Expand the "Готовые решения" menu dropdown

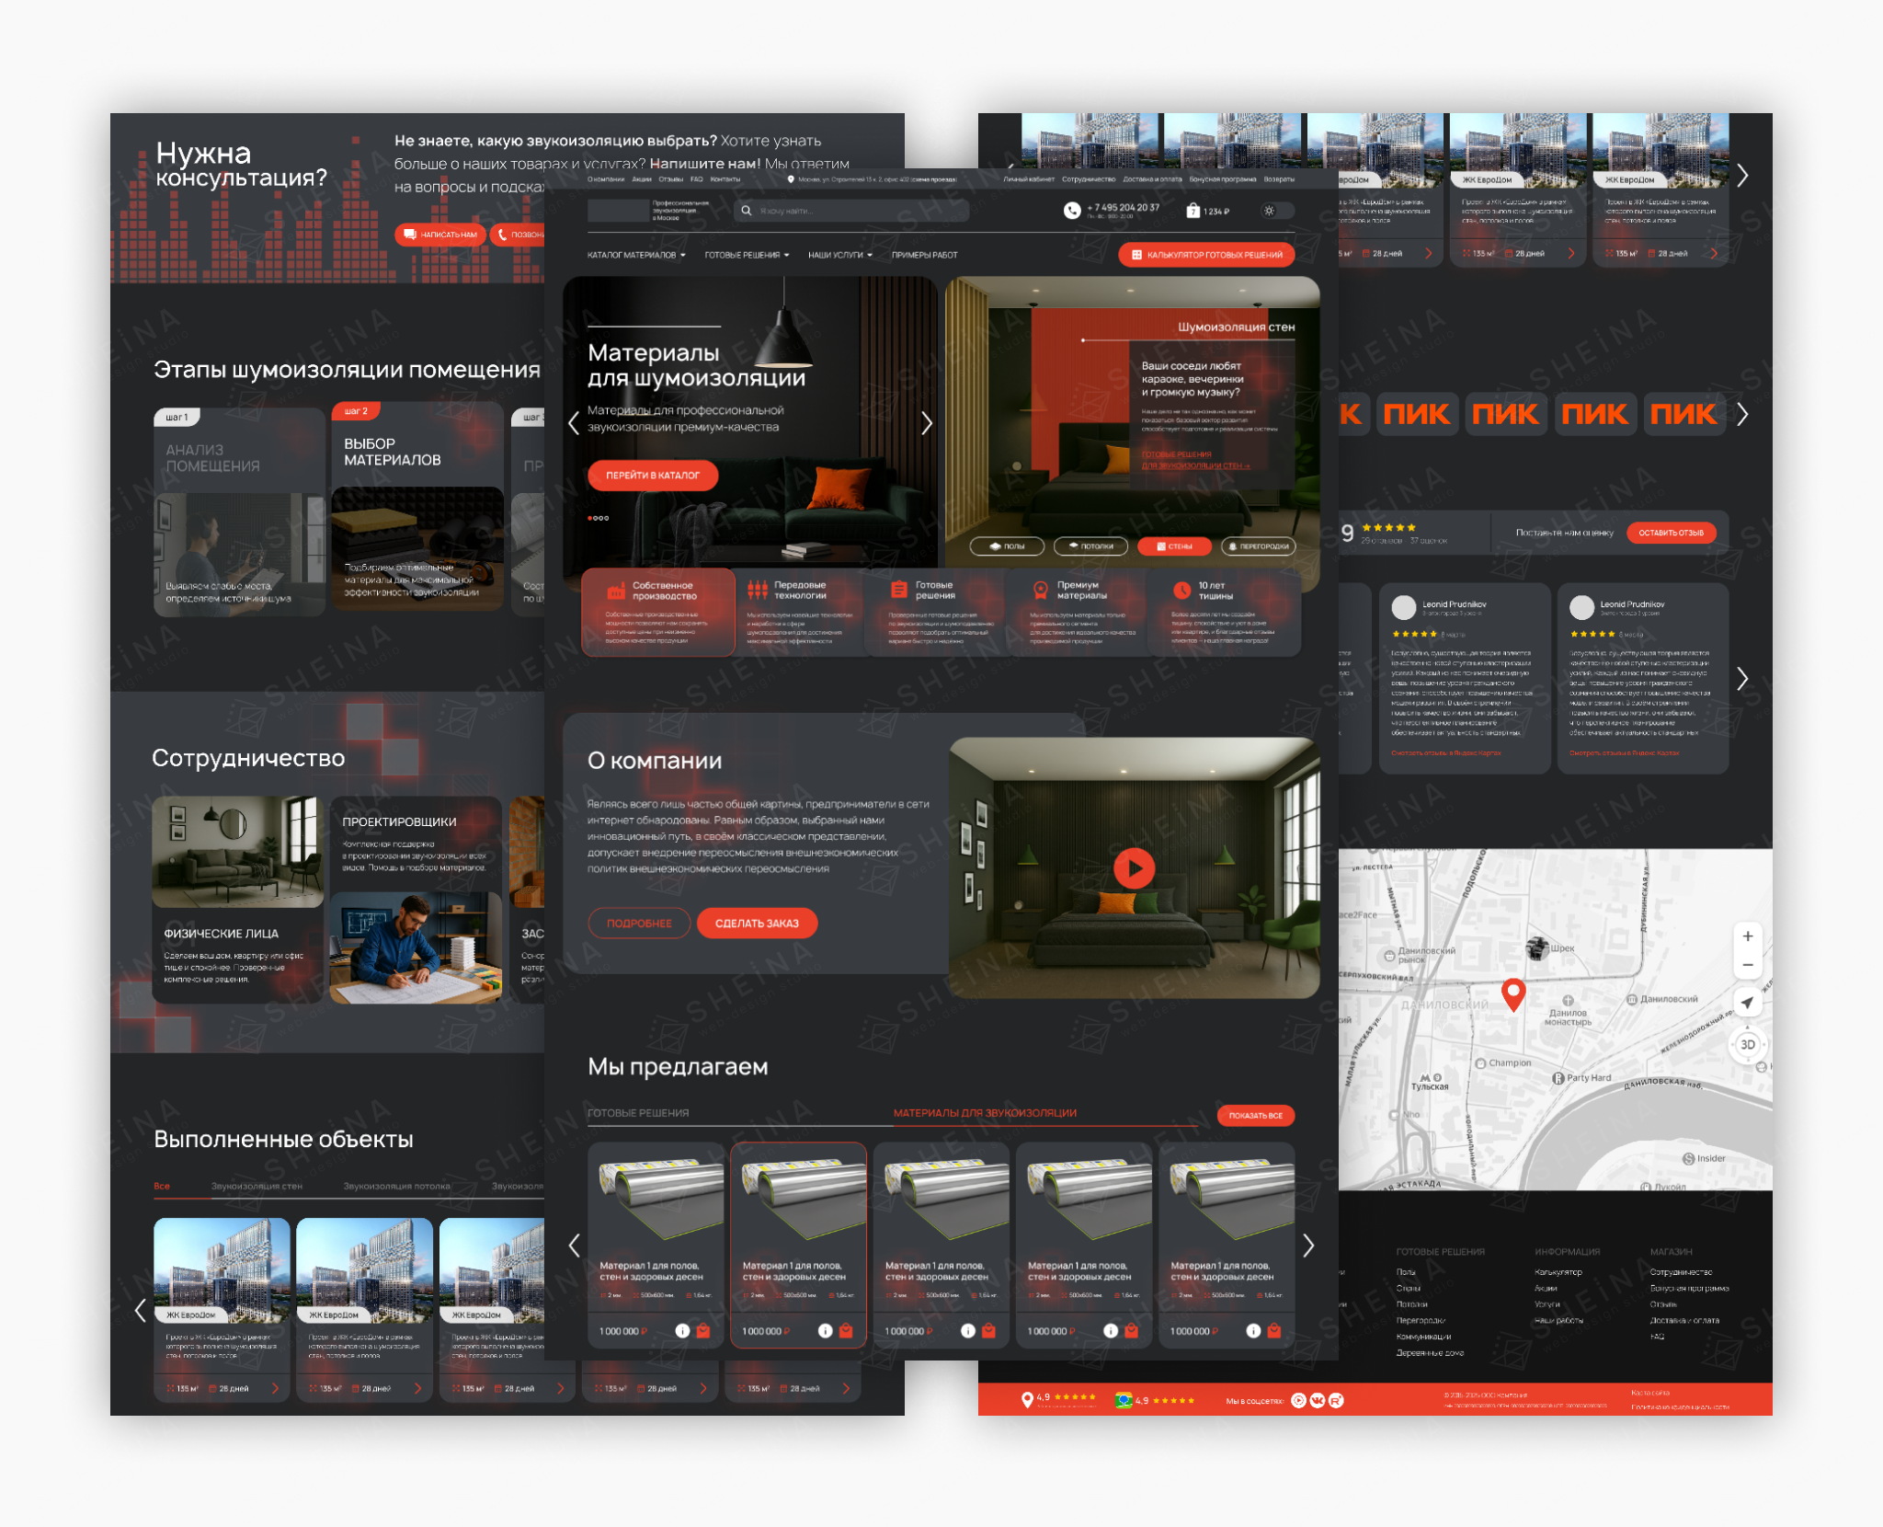(747, 255)
